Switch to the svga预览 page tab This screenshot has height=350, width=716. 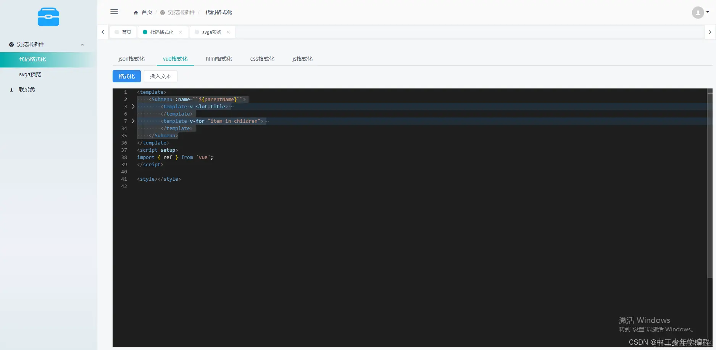point(213,32)
